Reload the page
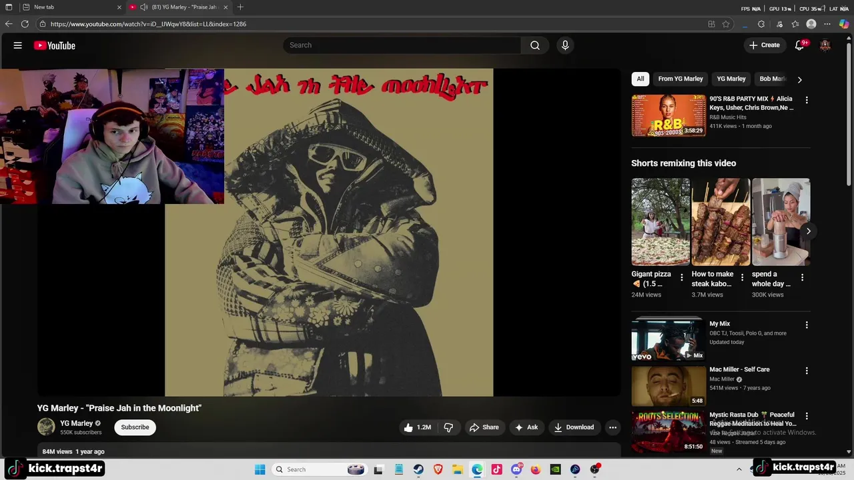 [x=25, y=24]
